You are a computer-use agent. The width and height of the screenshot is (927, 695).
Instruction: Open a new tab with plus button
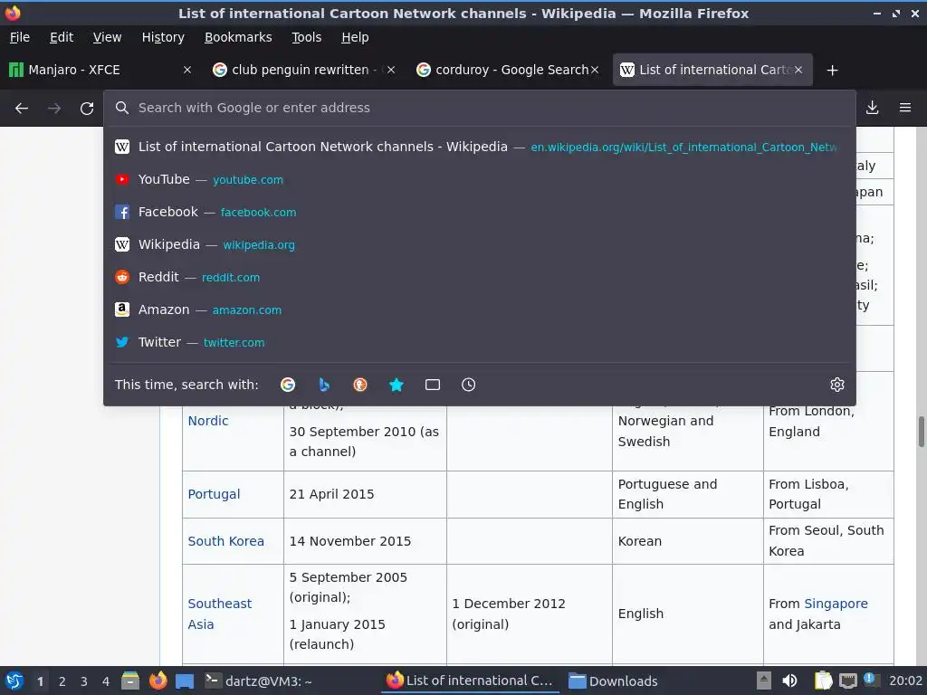(x=833, y=71)
